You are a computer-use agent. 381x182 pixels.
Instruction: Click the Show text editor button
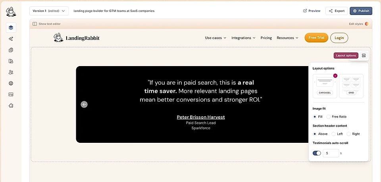click(x=47, y=24)
